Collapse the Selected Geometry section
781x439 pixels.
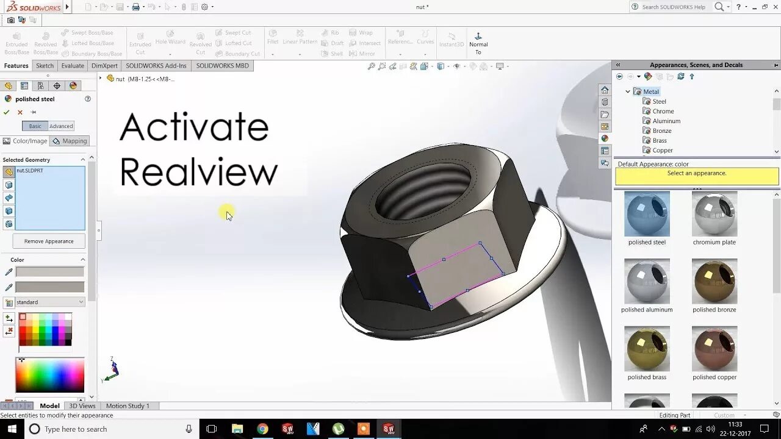pyautogui.click(x=84, y=159)
